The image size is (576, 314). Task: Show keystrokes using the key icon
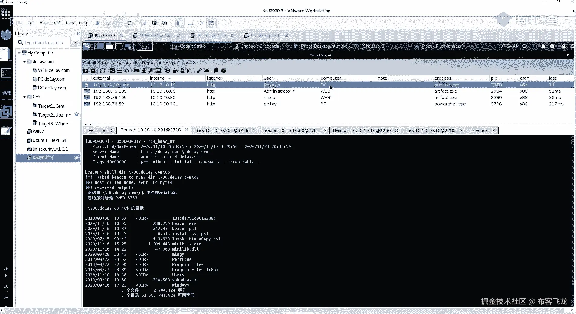[151, 71]
